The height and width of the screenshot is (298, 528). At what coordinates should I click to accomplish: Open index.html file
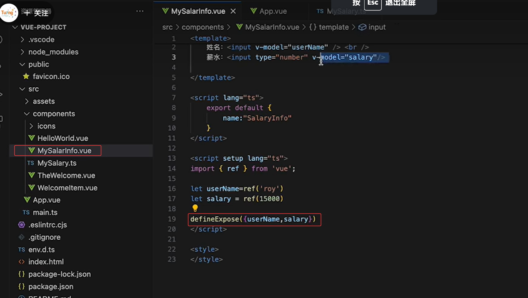[x=46, y=262]
